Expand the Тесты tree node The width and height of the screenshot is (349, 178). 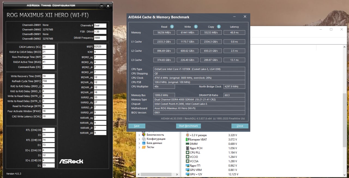(139, 147)
